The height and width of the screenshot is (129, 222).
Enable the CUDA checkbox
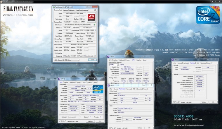71,56
